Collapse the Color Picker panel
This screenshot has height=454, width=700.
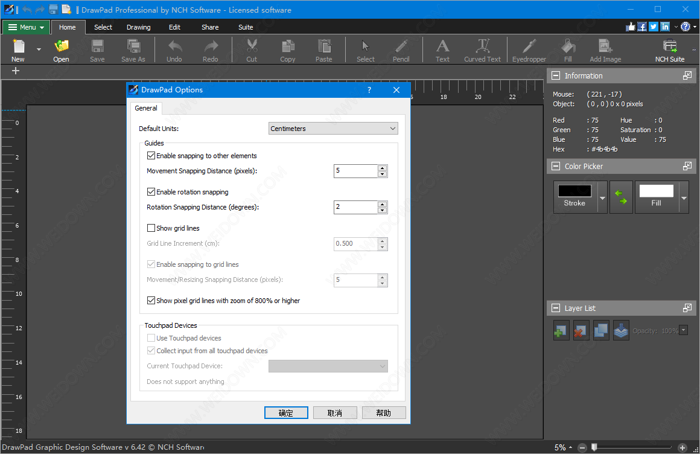pyautogui.click(x=556, y=166)
